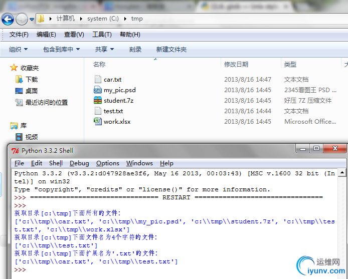348x279 pixels.
Task: Select the my_pic.psd file icon
Action: (98, 90)
